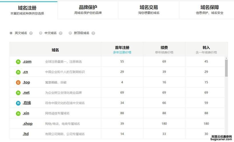This screenshot has height=142, width=234.
Task: Switch to the 域名交易 tab
Action: 149,10
